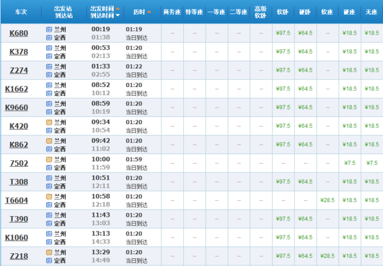Open train K680 details link
The width and height of the screenshot is (383, 266).
point(19,33)
